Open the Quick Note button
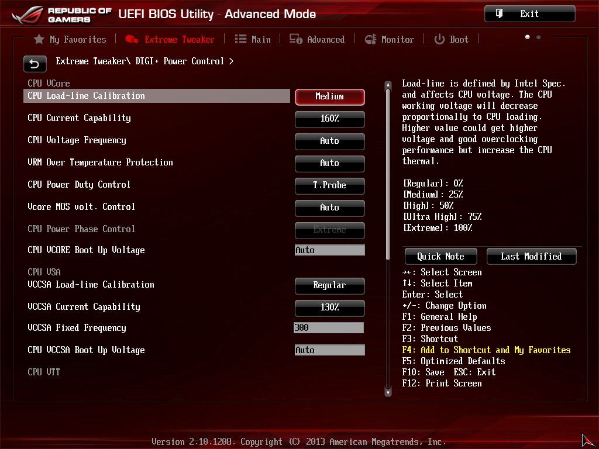The image size is (599, 449). tap(441, 256)
